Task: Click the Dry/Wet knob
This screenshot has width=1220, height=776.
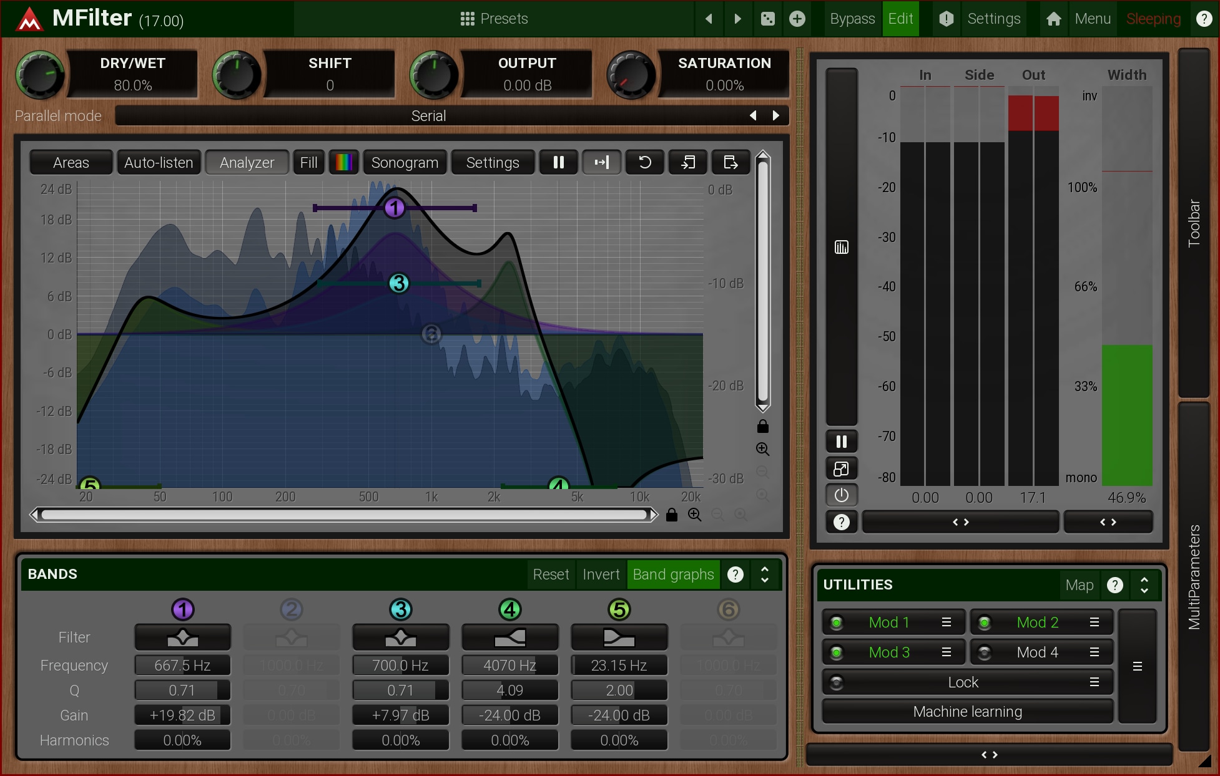Action: (39, 75)
